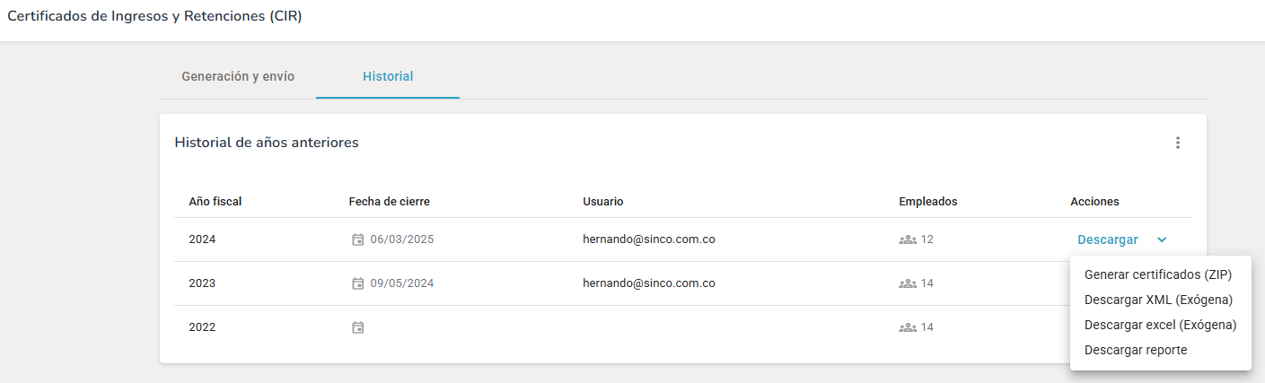Screen dimensions: 1265x383
Task: Click the 2022 fiscal year cell
Action: click(202, 327)
